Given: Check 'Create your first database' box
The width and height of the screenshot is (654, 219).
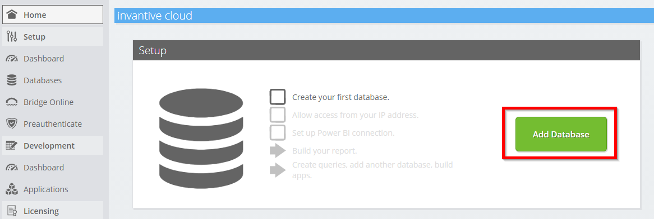Looking at the screenshot, I should [278, 97].
